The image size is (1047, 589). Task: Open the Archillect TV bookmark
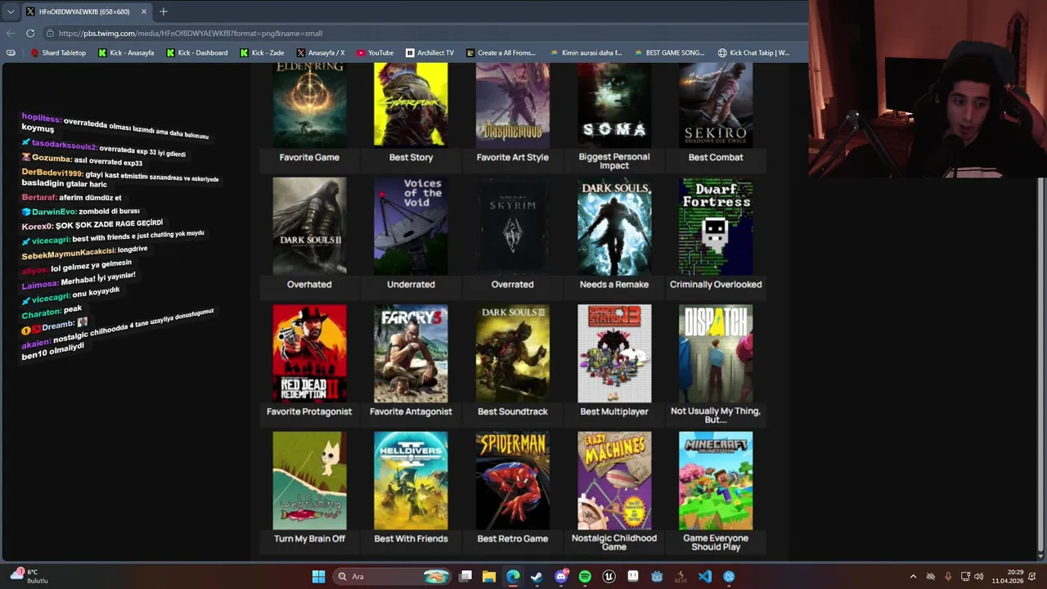[429, 52]
